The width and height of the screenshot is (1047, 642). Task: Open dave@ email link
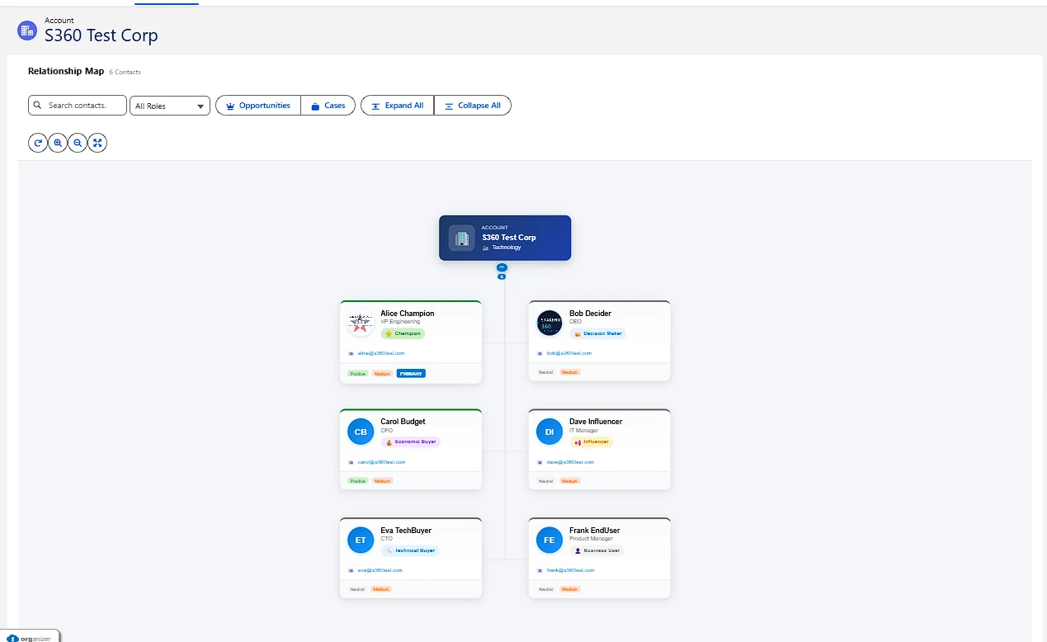(x=570, y=462)
